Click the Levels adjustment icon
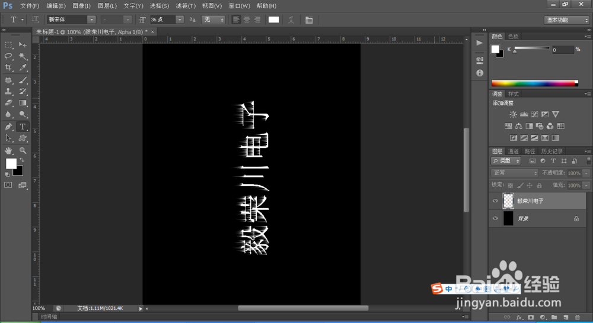 pyautogui.click(x=524, y=114)
